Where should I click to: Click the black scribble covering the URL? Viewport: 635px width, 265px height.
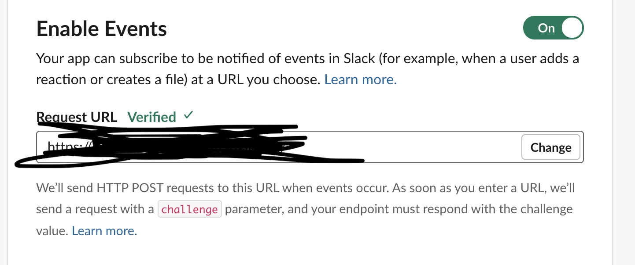pos(189,146)
